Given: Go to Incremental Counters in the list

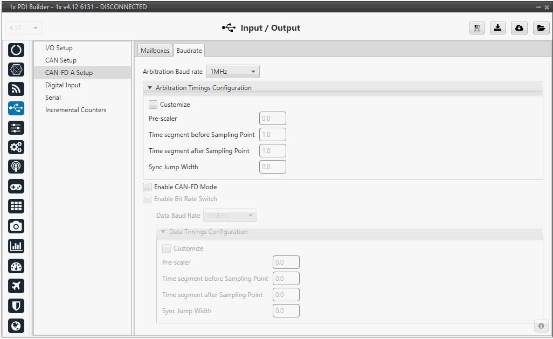Looking at the screenshot, I should coord(75,110).
